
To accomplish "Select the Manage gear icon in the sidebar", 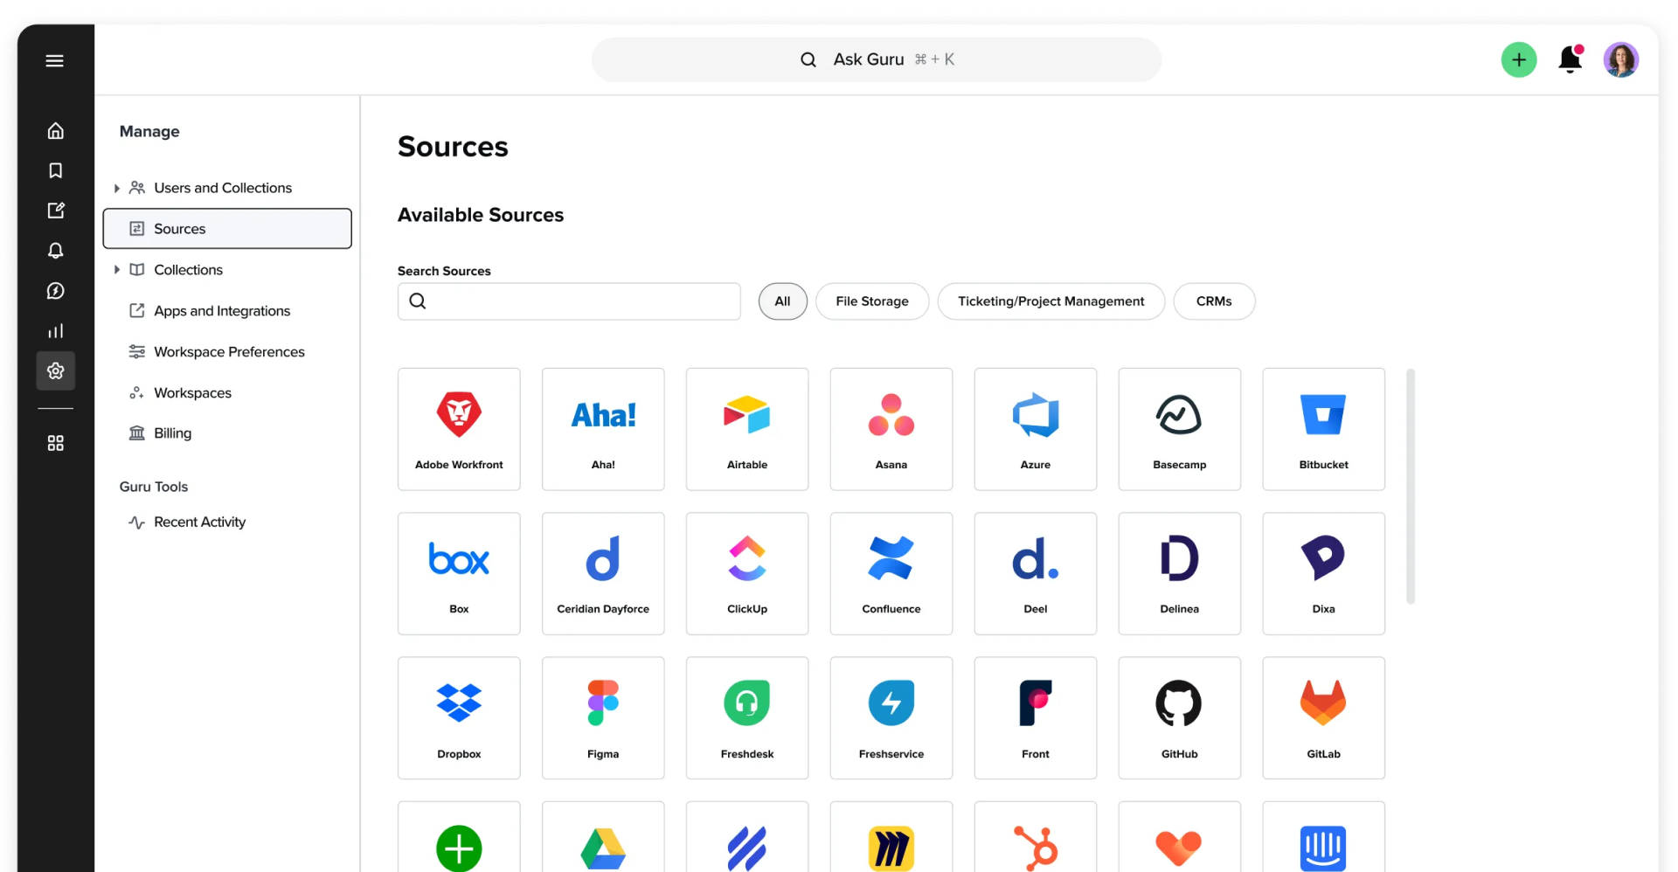I will pos(55,370).
